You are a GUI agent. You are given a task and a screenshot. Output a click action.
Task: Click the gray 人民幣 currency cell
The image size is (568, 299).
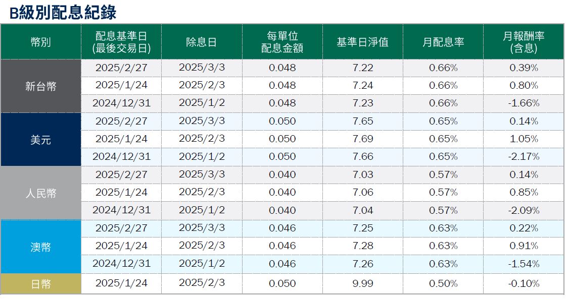point(40,193)
